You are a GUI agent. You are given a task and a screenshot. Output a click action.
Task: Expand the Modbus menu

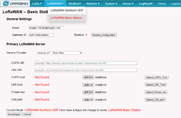point(75,4)
